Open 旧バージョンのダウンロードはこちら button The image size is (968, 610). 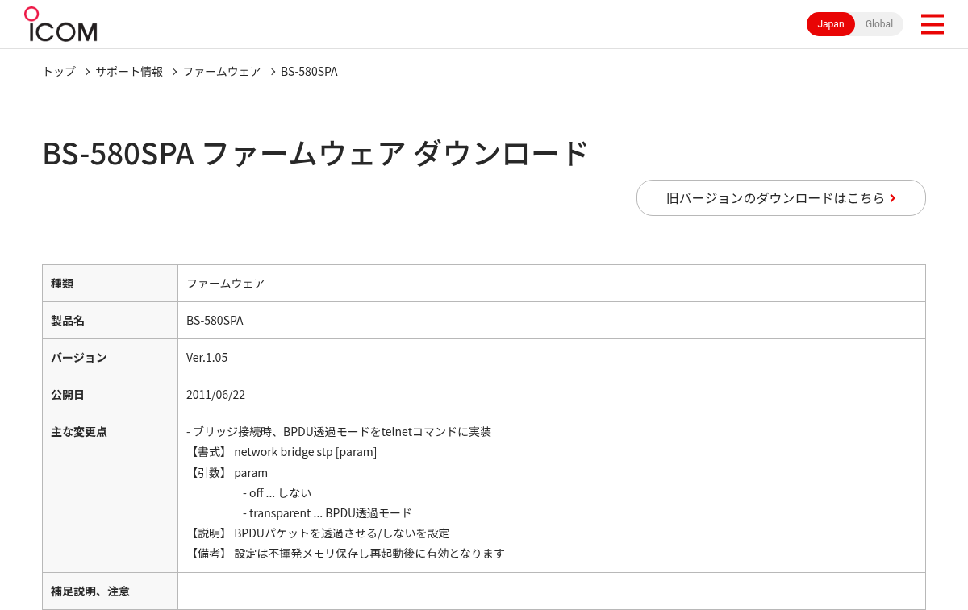781,197
